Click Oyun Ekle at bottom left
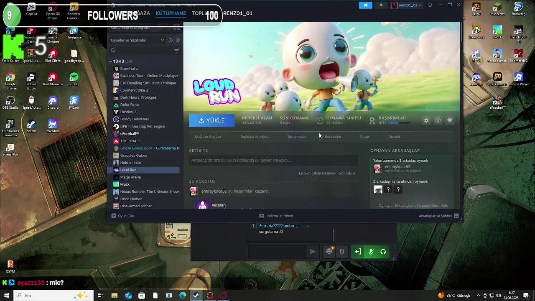 click(x=122, y=216)
